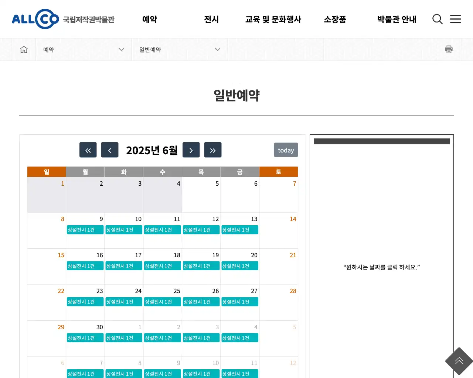Select 상설전시 1건 on June 24
The image size is (473, 378).
coord(124,302)
